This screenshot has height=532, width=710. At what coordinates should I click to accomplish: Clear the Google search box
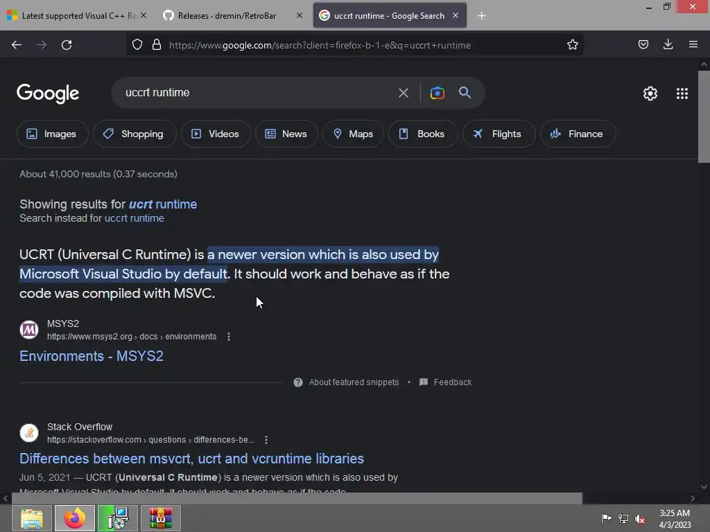pos(404,94)
